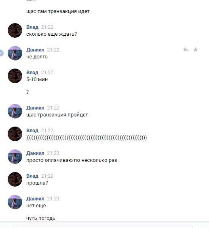Select the lone "?" message from Влад
The image size is (209, 228).
[x=27, y=92]
